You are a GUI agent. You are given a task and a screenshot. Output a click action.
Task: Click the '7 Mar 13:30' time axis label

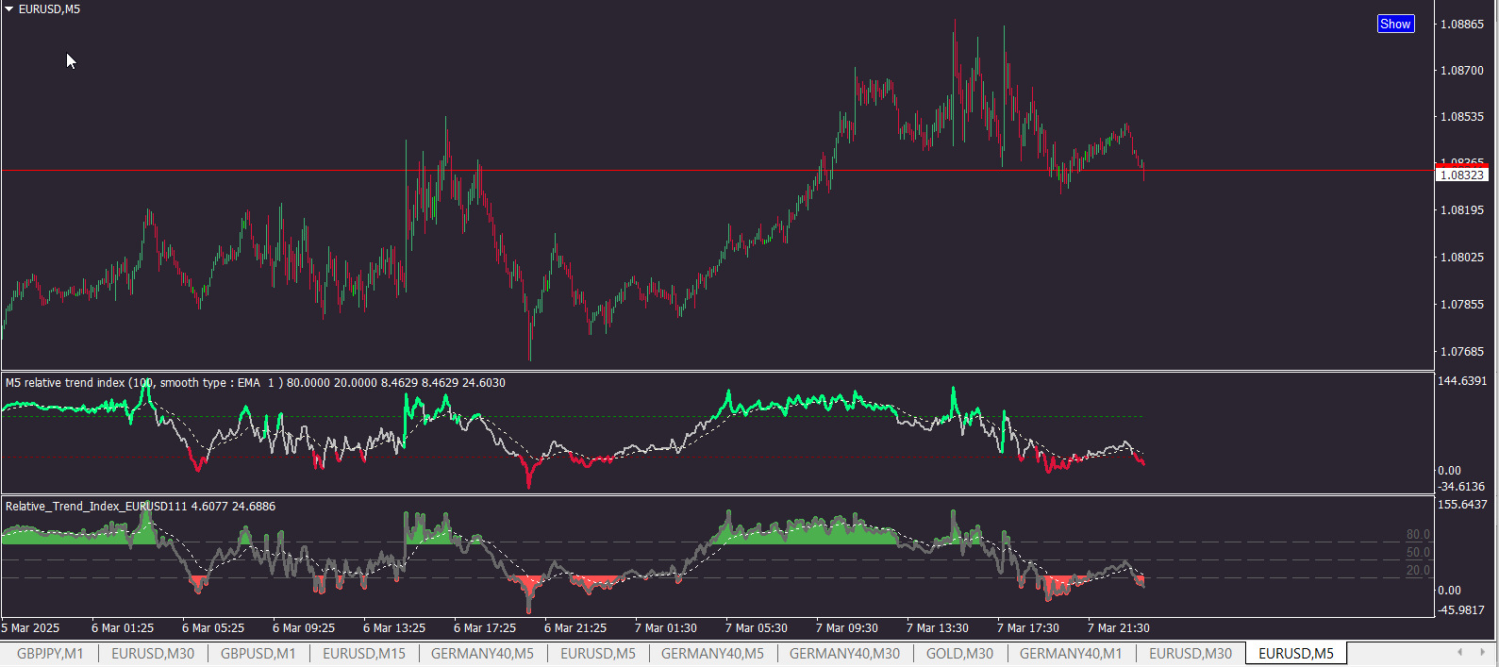tap(938, 628)
